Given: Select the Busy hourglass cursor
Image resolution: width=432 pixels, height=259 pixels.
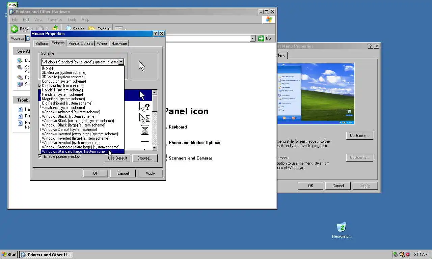Looking at the screenshot, I should click(145, 129).
